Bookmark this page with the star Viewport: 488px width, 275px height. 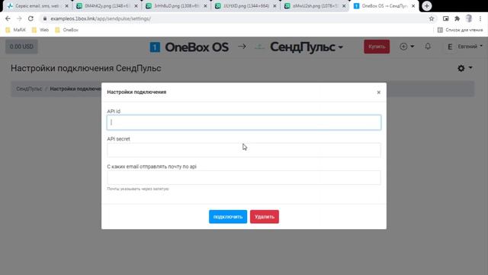pos(432,18)
